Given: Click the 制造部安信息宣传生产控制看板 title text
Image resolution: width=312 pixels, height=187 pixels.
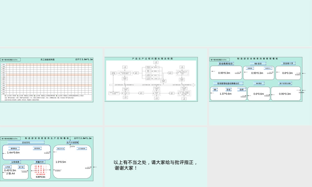Looking at the screenshot, I should pos(47,138).
